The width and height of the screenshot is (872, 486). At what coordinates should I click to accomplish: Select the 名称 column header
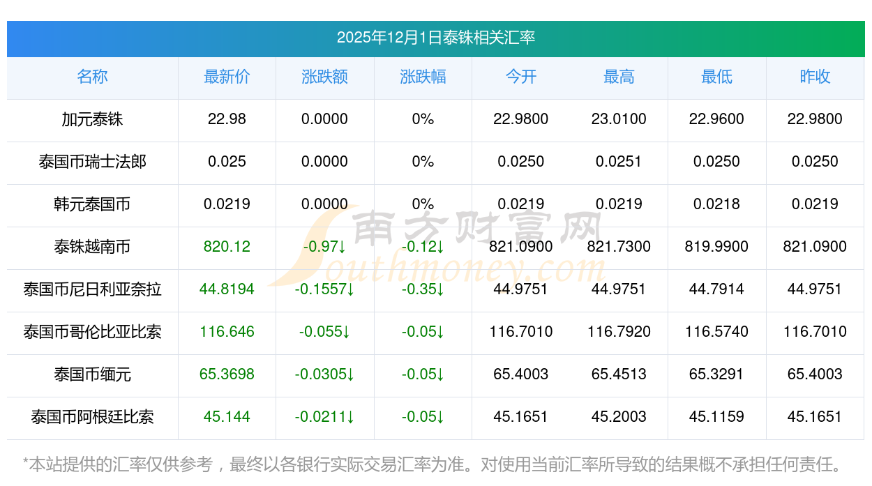(x=92, y=77)
